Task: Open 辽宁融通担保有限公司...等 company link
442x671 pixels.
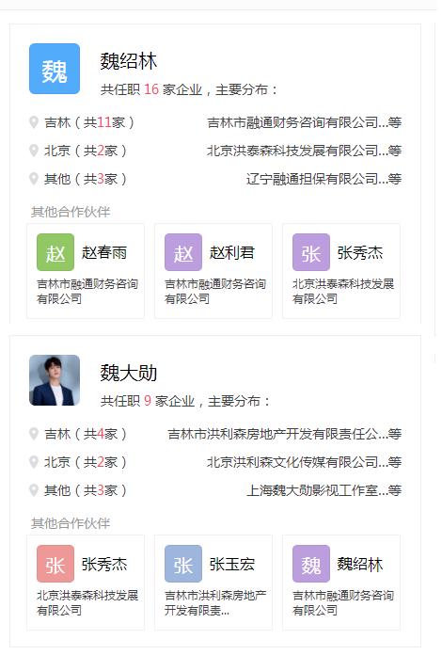Action: click(x=324, y=179)
